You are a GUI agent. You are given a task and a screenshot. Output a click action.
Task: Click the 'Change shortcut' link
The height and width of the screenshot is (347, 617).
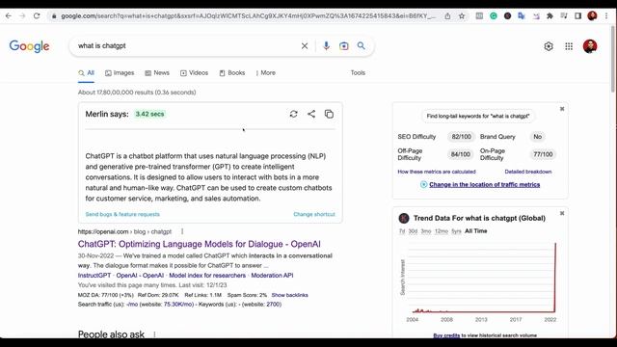314,214
